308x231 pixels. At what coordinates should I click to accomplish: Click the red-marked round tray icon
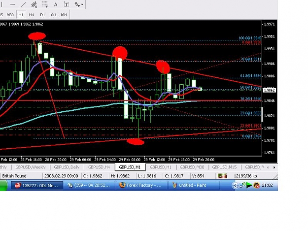coord(256,185)
